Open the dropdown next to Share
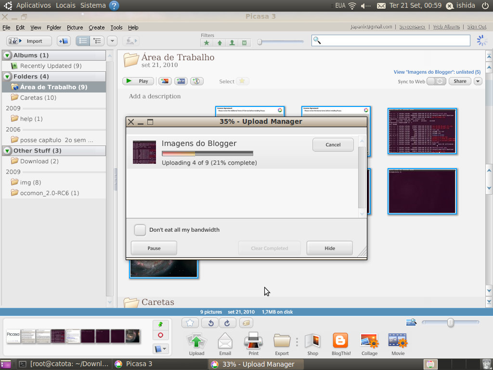 click(x=478, y=81)
